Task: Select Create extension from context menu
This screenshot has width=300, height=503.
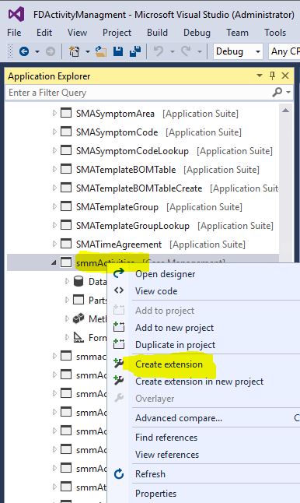Action: [x=169, y=364]
